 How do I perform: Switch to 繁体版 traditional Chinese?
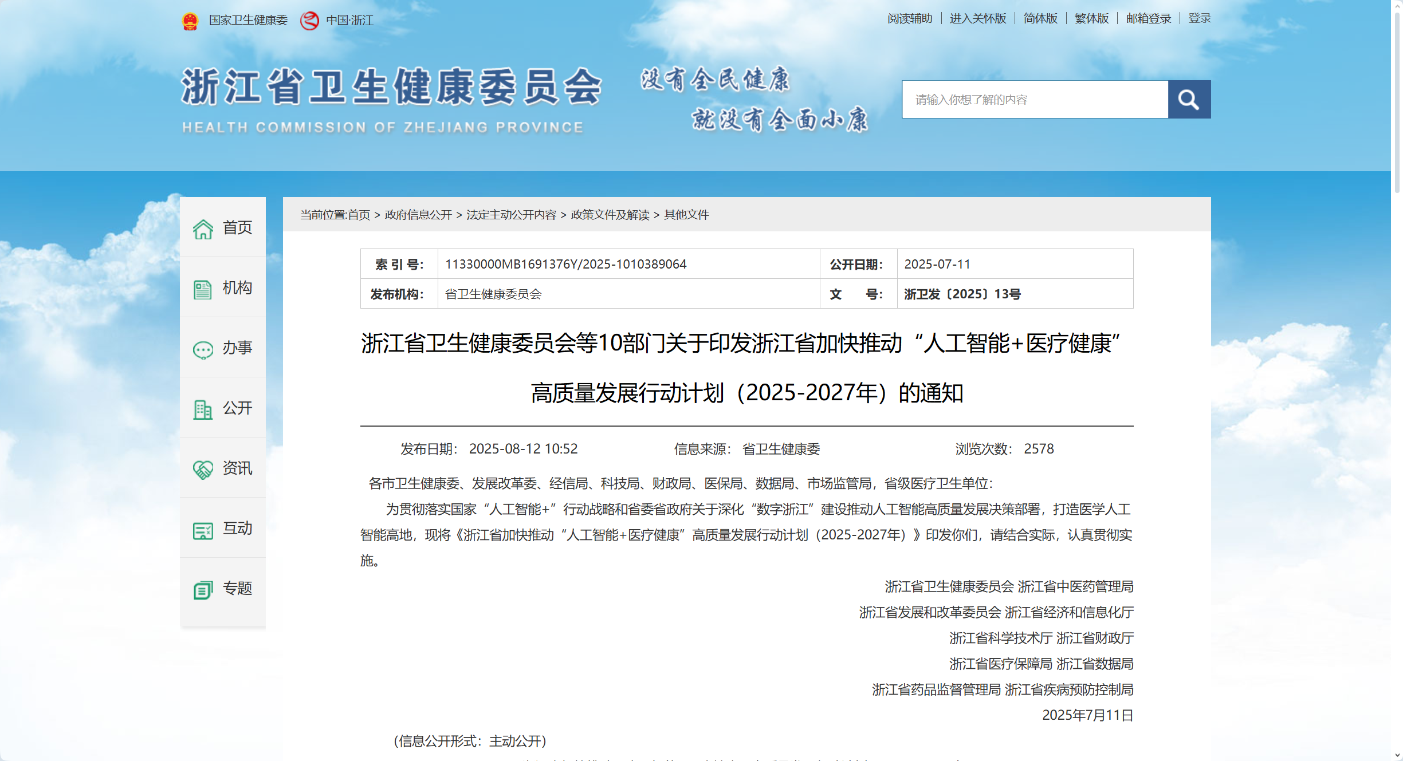(1091, 19)
